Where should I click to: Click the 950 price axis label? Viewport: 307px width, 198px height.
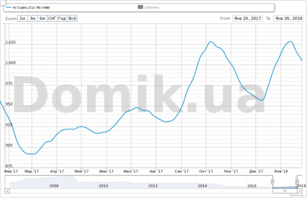point(9,104)
